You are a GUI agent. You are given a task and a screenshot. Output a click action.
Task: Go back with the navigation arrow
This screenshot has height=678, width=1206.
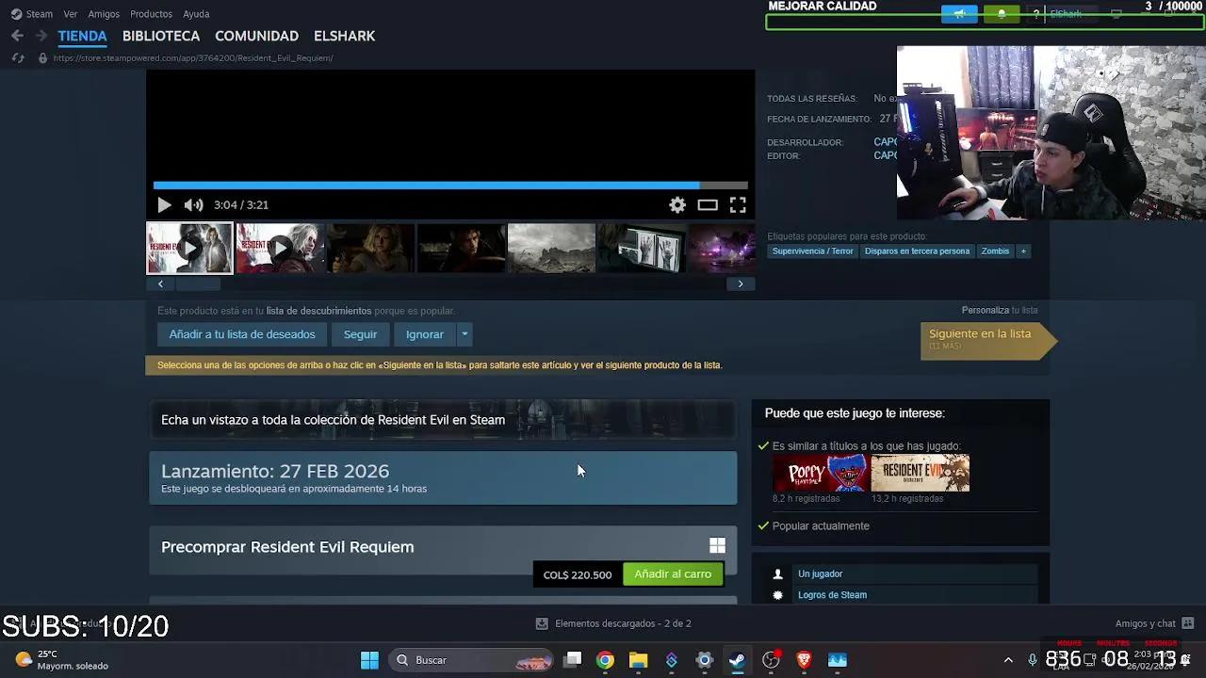pyautogui.click(x=17, y=36)
